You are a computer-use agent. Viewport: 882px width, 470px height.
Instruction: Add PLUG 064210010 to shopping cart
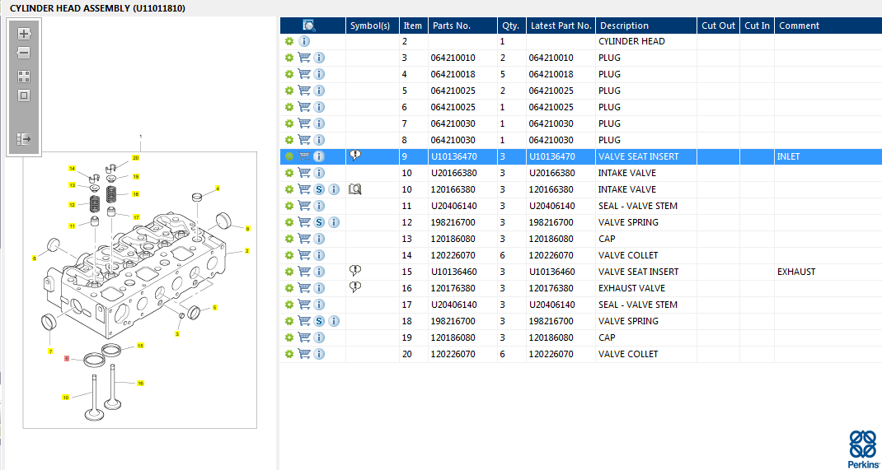tap(304, 58)
